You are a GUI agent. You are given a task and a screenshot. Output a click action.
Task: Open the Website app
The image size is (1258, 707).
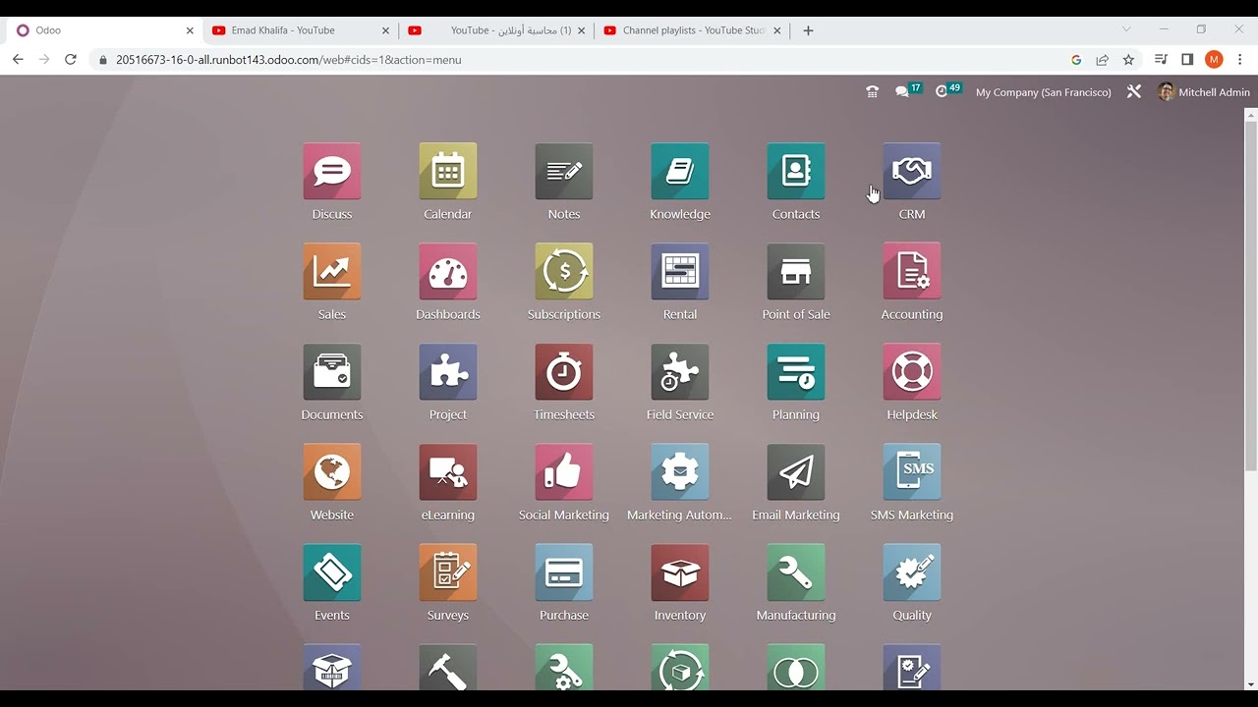(x=332, y=472)
